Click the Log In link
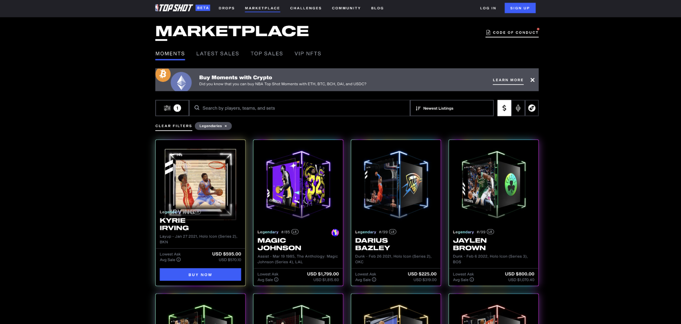 pos(488,8)
